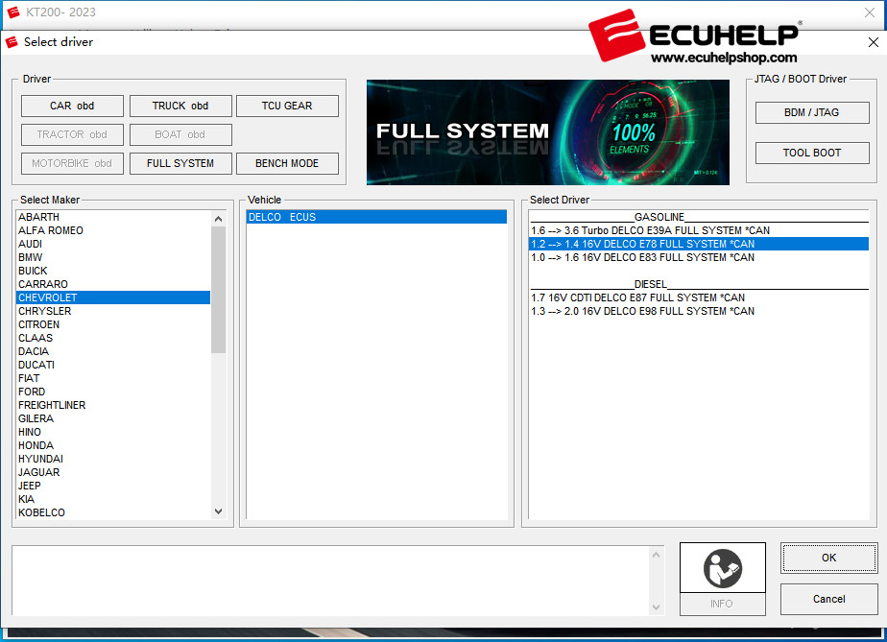
Task: Click the BENCH MODE button
Action: tap(287, 163)
